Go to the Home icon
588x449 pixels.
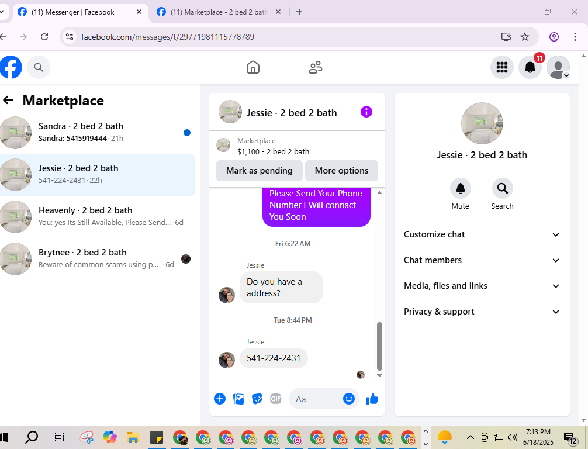pyautogui.click(x=253, y=67)
